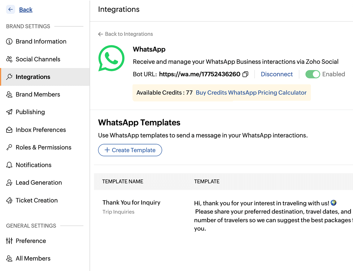The image size is (353, 271).
Task: Open WhatsApp Pricing Calculator link
Action: [267, 93]
